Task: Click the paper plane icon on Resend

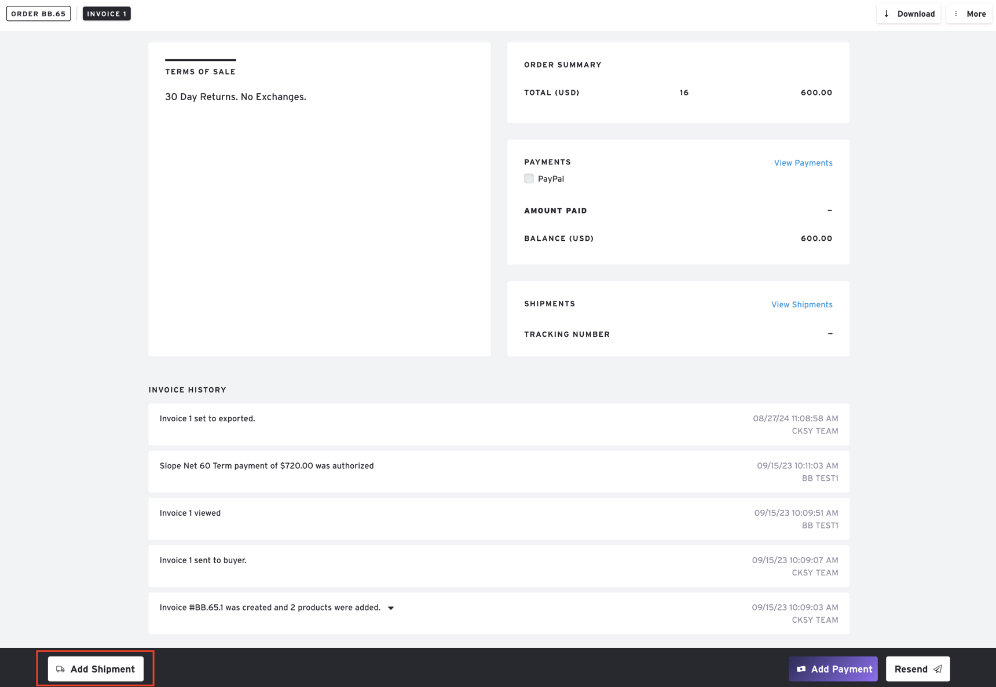Action: click(x=938, y=668)
